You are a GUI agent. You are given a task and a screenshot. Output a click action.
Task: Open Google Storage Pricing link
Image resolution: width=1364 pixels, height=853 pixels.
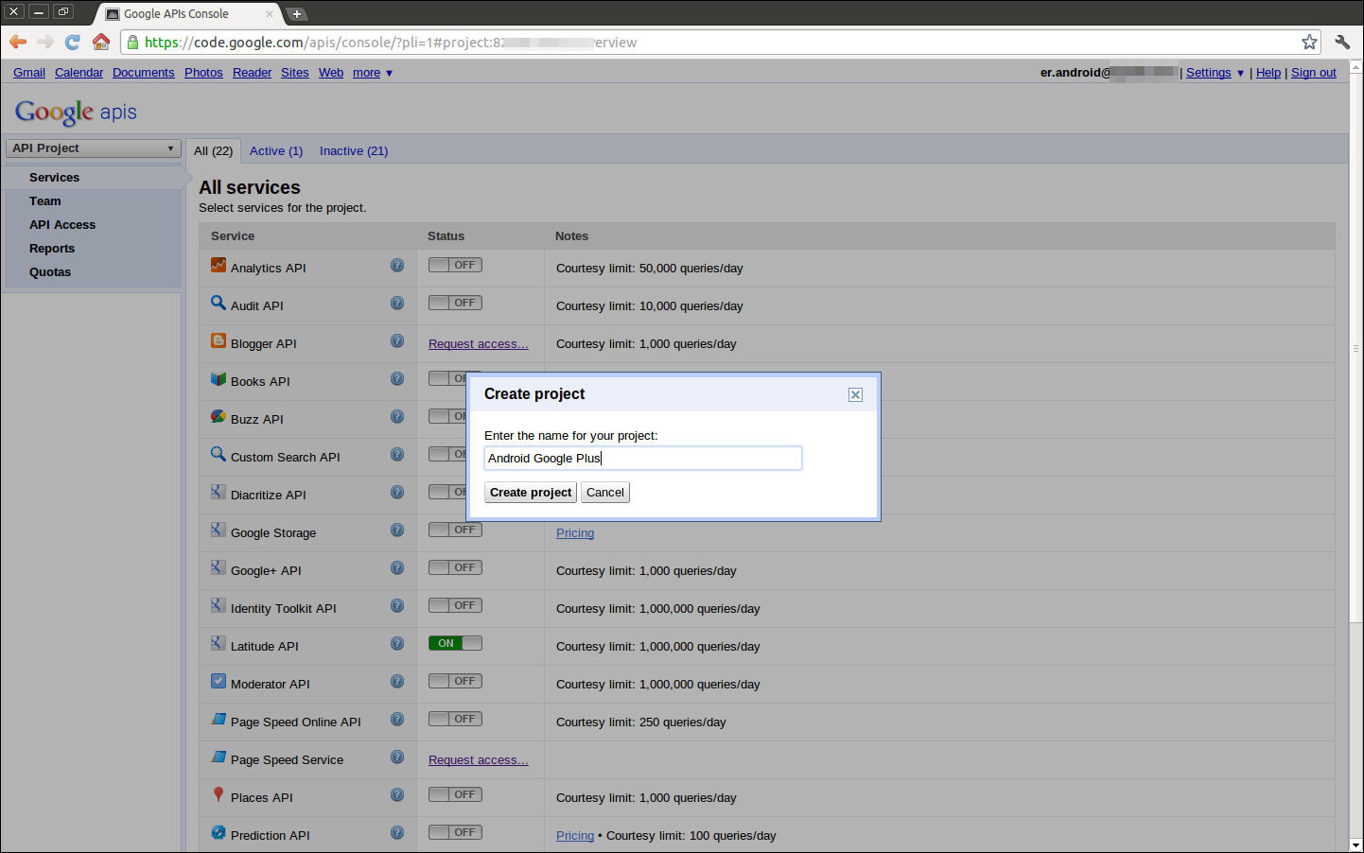(575, 533)
